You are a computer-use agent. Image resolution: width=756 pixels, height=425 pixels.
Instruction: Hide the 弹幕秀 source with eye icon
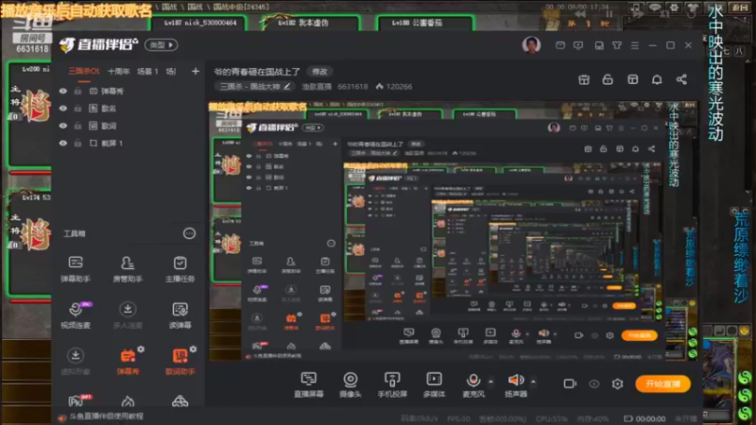[63, 91]
